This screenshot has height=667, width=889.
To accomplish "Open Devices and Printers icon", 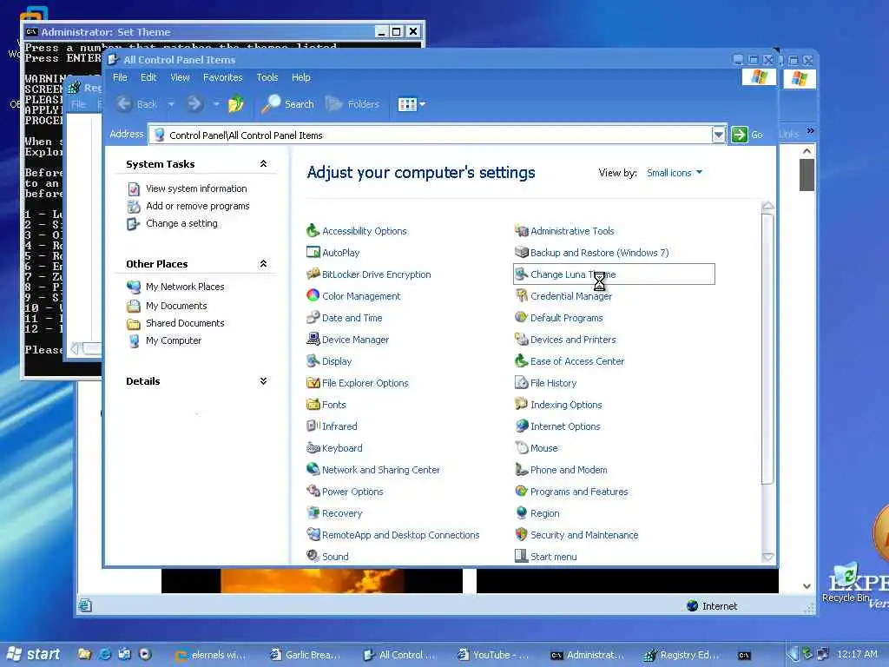I will point(522,340).
